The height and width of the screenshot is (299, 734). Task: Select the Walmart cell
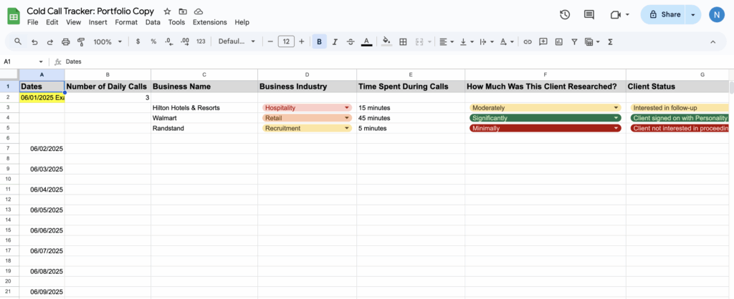[x=204, y=118]
